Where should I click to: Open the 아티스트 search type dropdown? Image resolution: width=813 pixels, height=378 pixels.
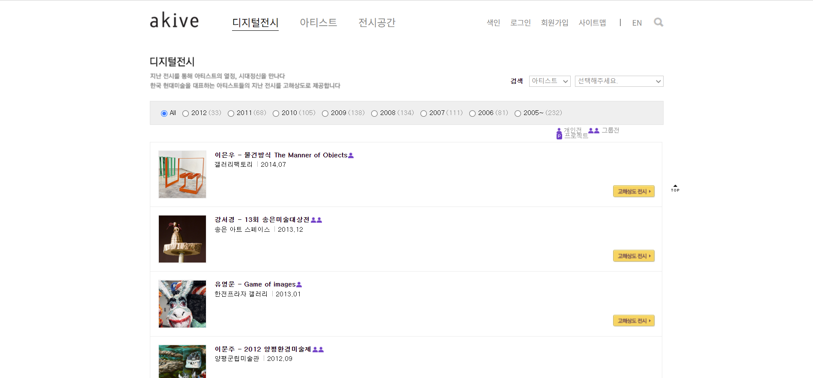coord(550,81)
